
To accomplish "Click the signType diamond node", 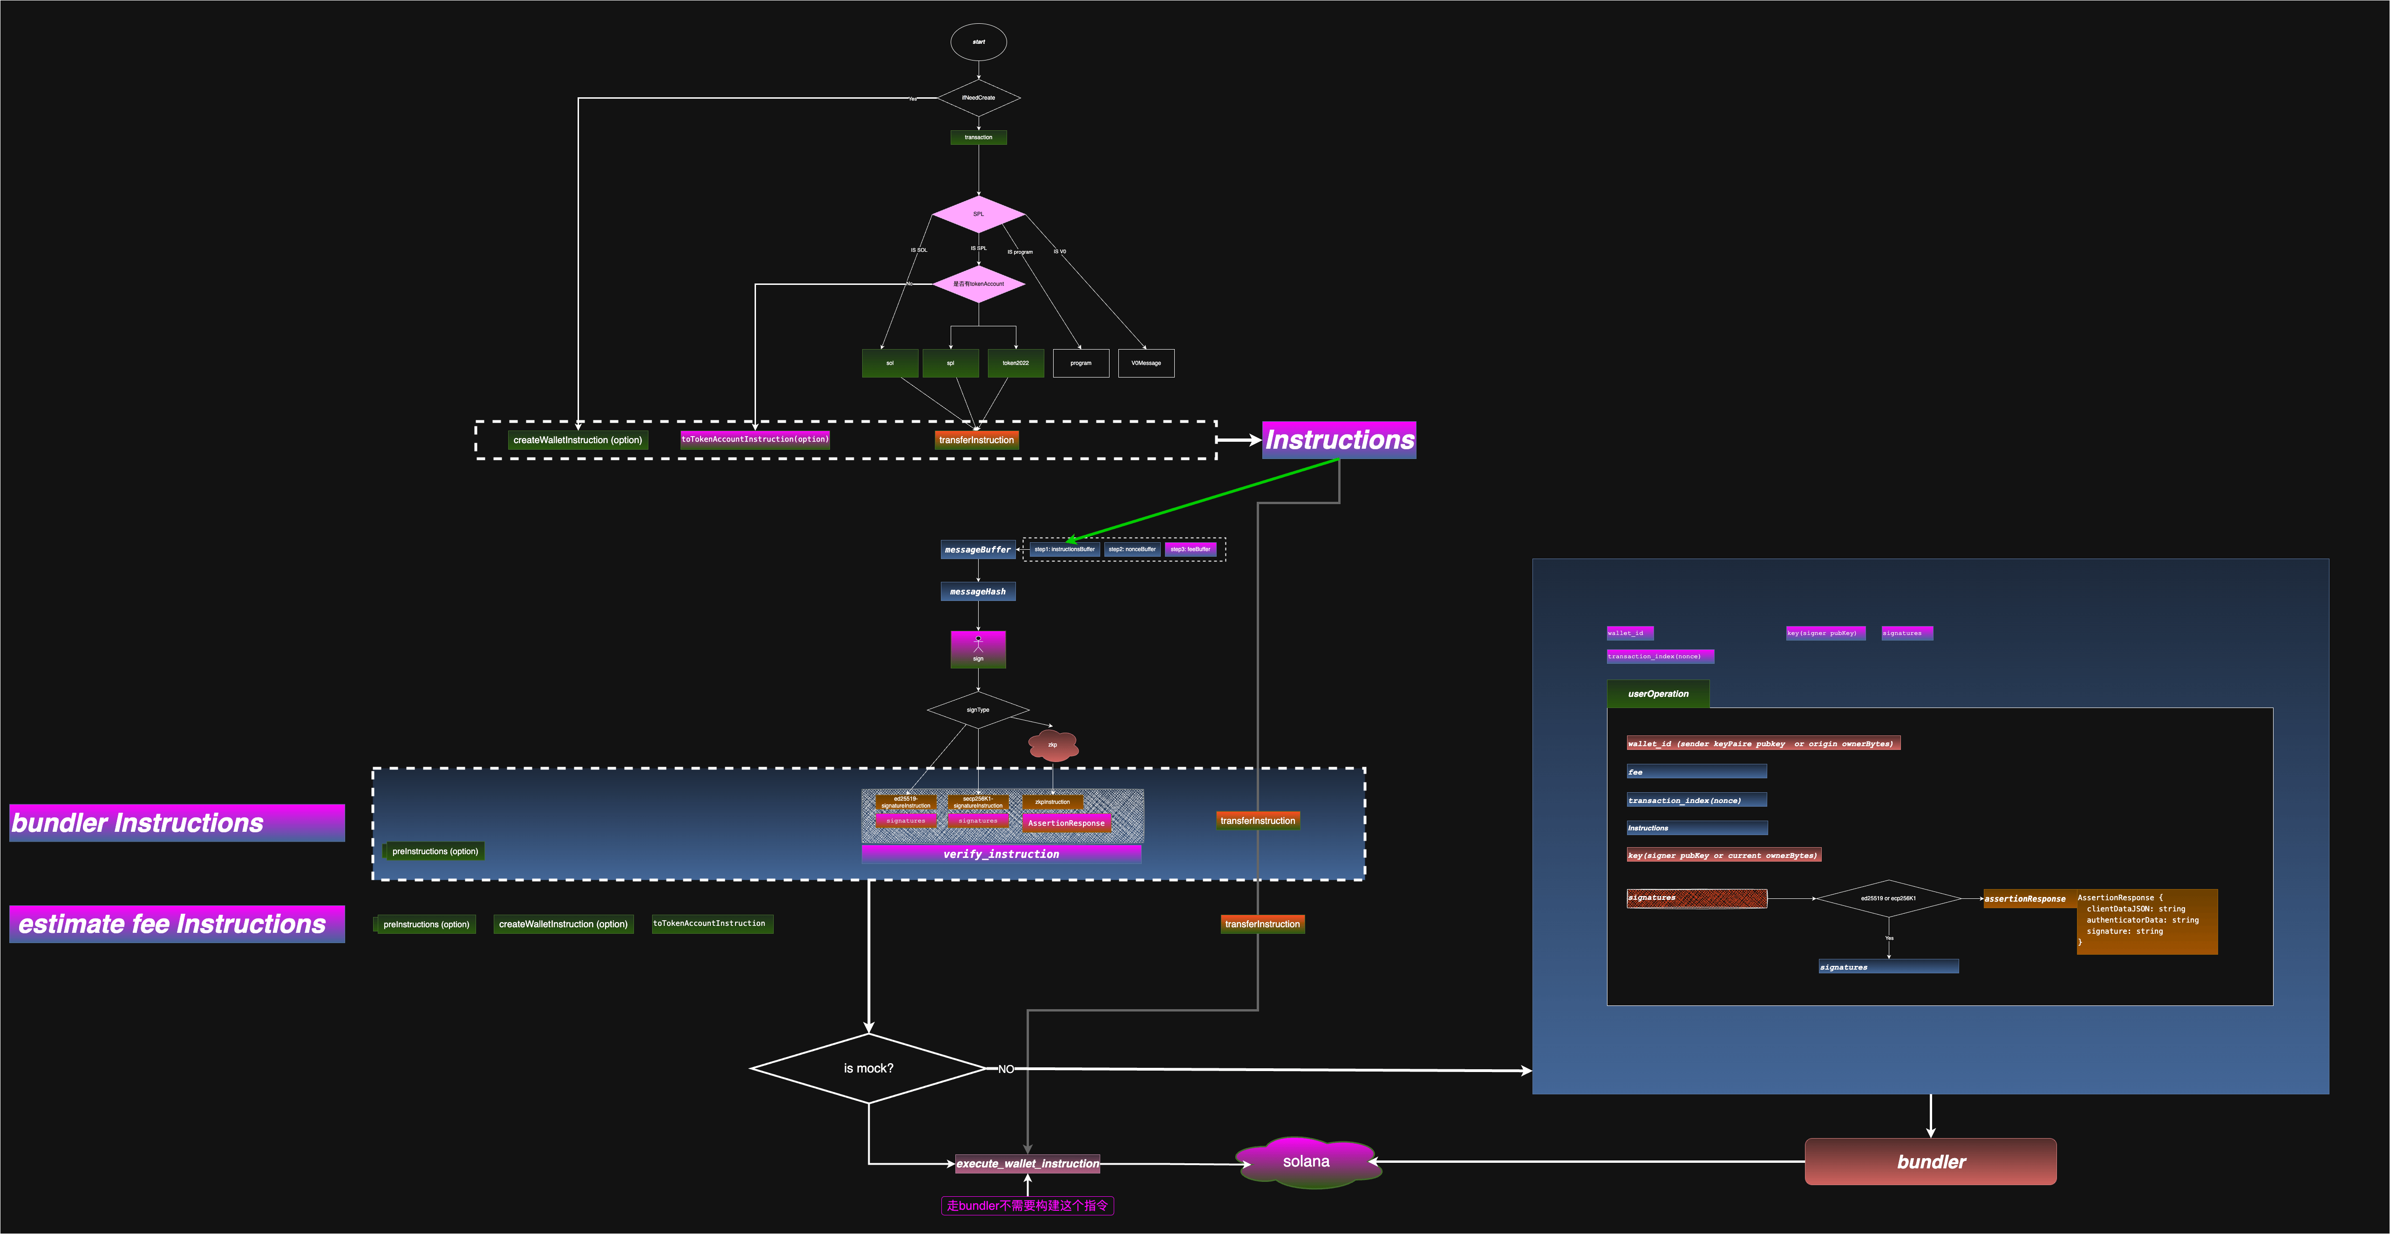I will [978, 710].
